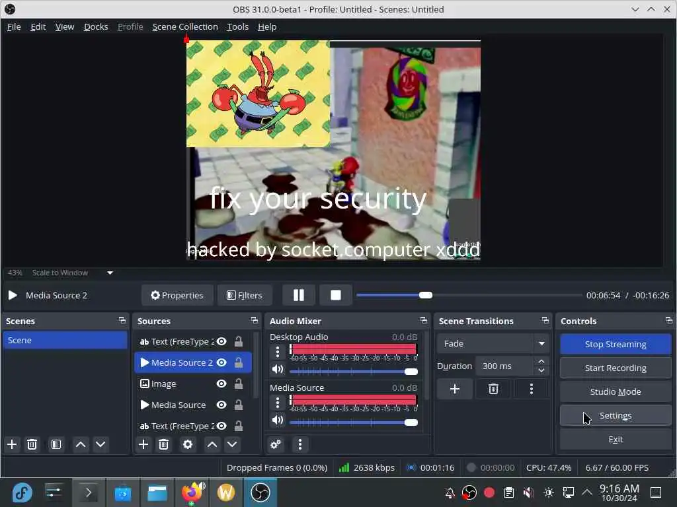677x507 pixels.
Task: Move scene down with arrow
Action: pos(100,444)
